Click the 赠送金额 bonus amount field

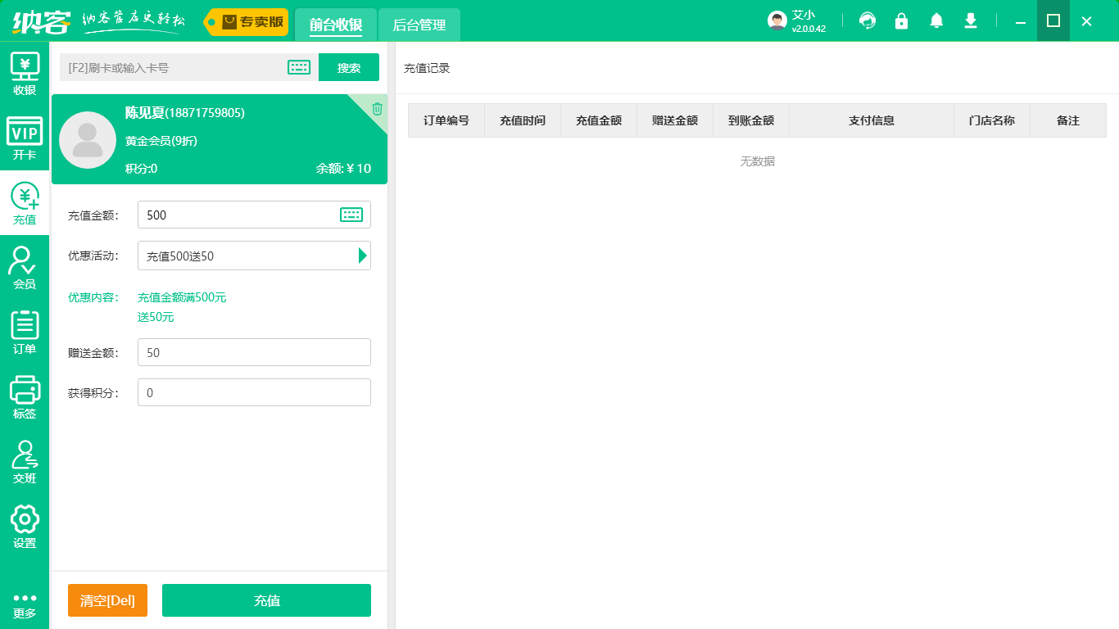click(x=254, y=352)
